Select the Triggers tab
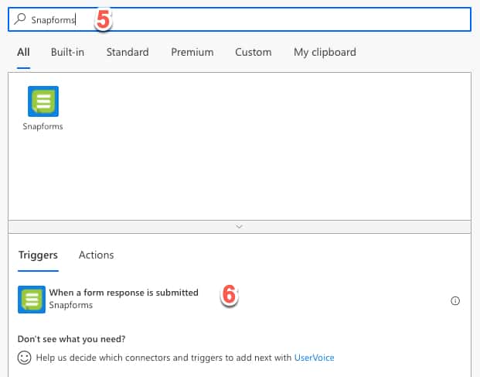 (38, 255)
